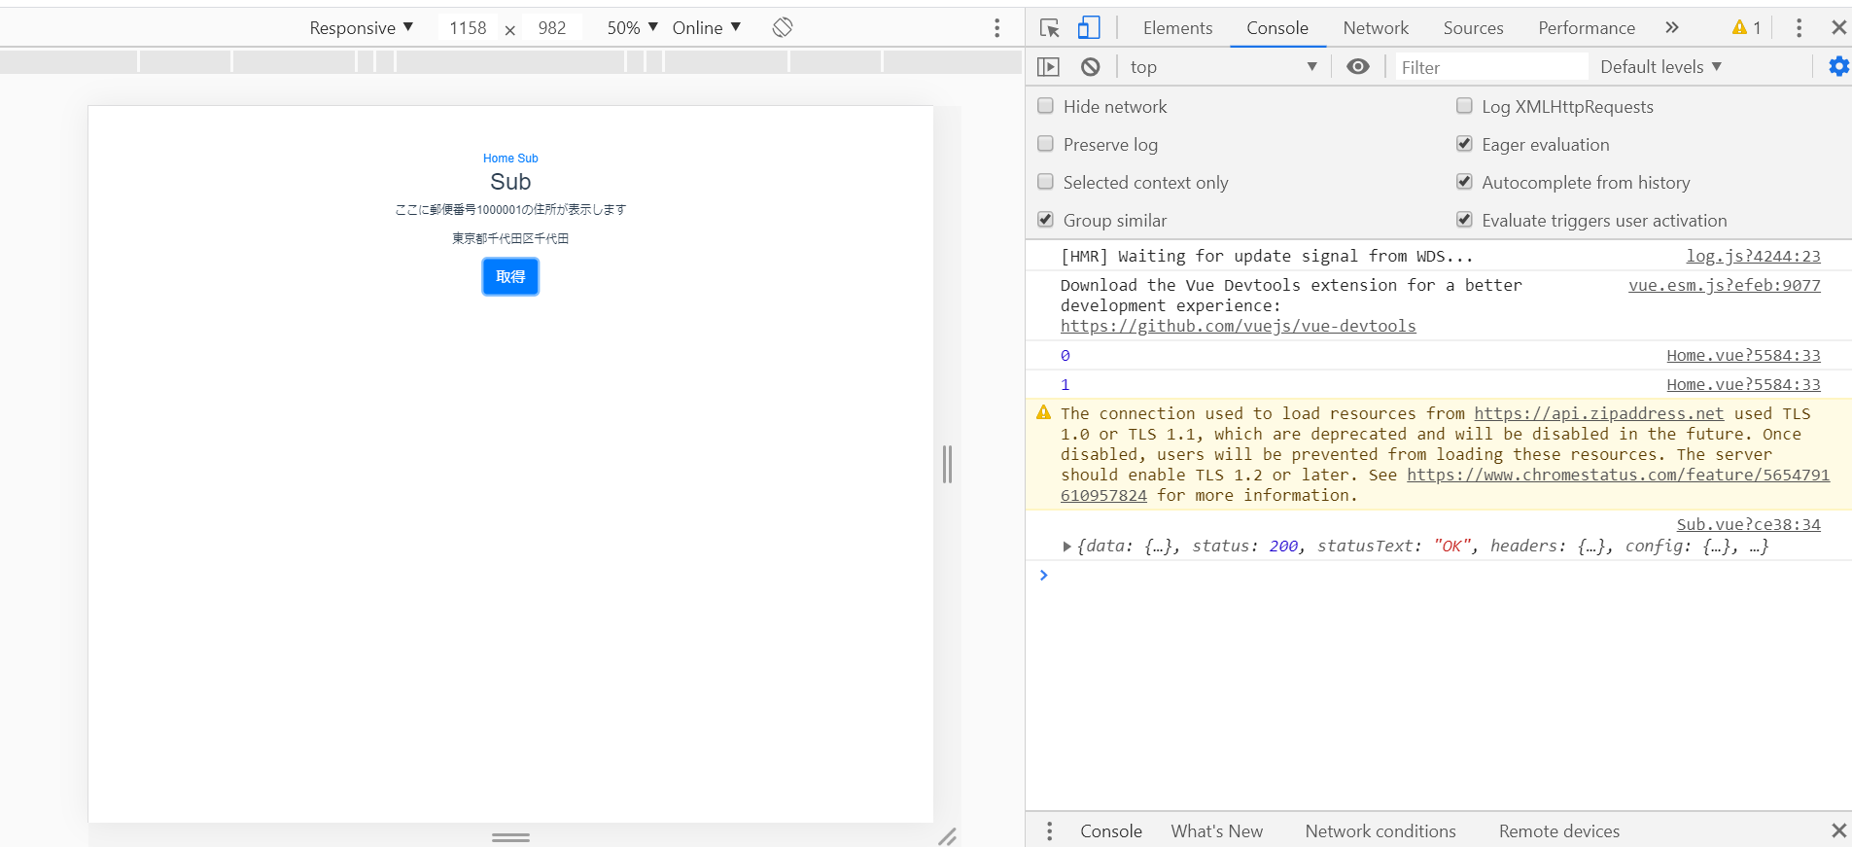Select the drawer Console tab
Image resolution: width=1852 pixels, height=847 pixels.
pos(1111,831)
